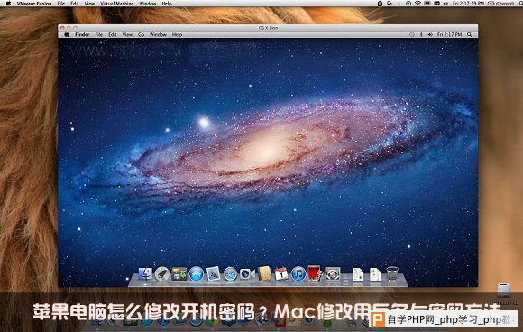Open Address Book in the dock
The image size is (523, 332).
pyautogui.click(x=265, y=273)
